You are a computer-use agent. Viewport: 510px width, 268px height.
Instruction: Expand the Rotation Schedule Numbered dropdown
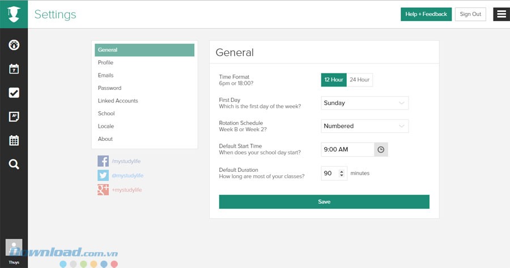click(364, 126)
